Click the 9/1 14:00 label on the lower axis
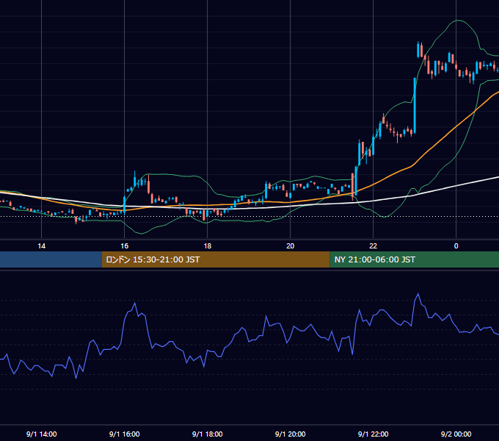499x441 pixels. (41, 434)
